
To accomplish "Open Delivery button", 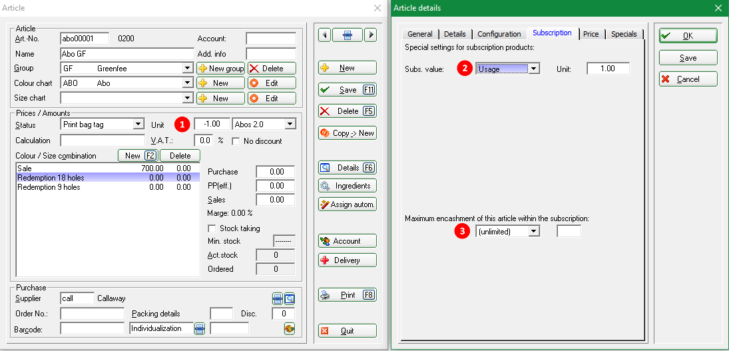I will 348,260.
